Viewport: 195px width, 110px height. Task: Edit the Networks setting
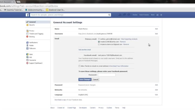point(157,90)
